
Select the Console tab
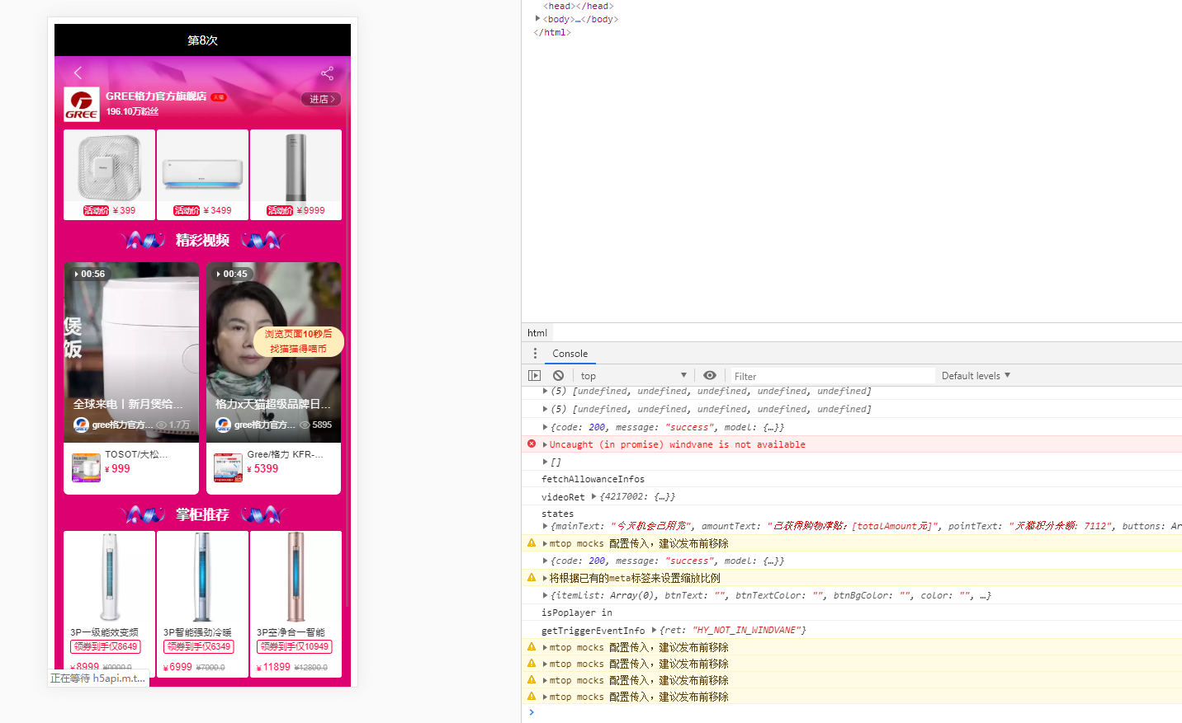570,354
